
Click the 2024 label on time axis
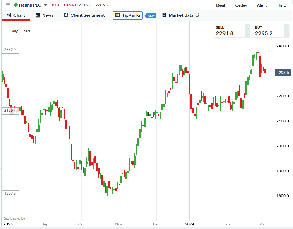coord(190,224)
